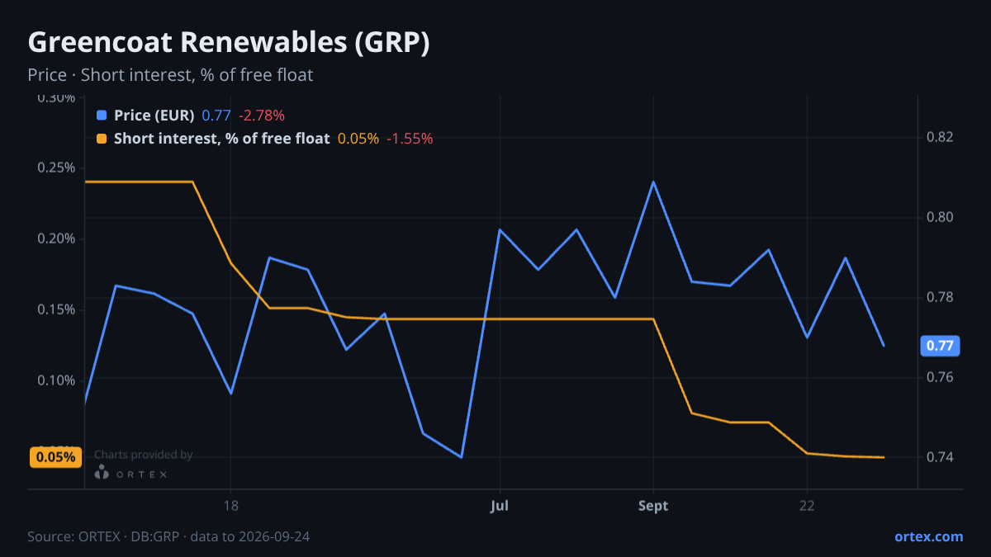Click the orange 0.05% short interest tag
Image resolution: width=991 pixels, height=557 pixels.
pos(56,457)
